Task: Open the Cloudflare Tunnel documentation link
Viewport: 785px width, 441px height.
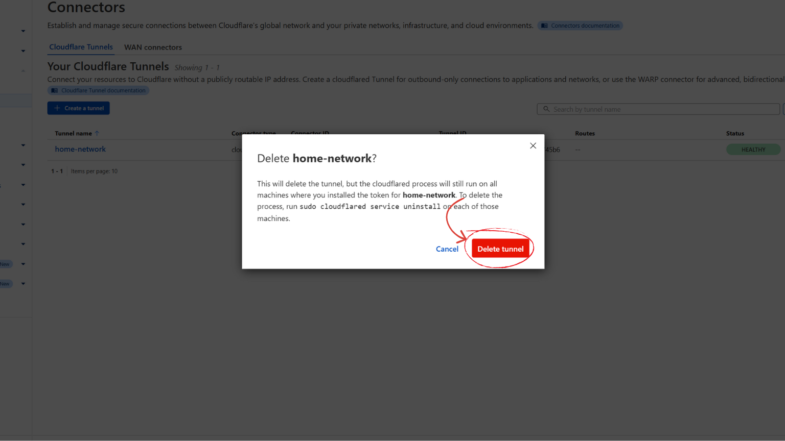Action: (x=98, y=90)
